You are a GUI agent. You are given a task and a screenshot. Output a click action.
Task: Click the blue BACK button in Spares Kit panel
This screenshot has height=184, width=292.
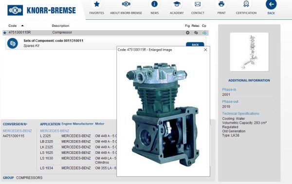195,45
